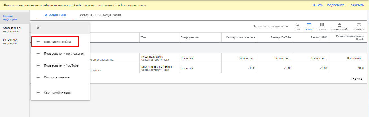The image size is (369, 117).
Task: Choose Пользователи YouTube option
Action: click(61, 65)
